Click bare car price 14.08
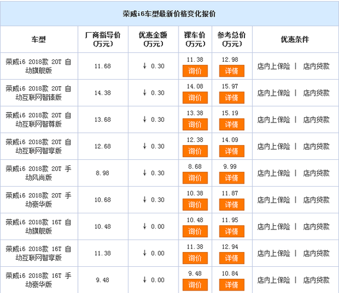Viewport: 339px width, 293px height. (195, 86)
